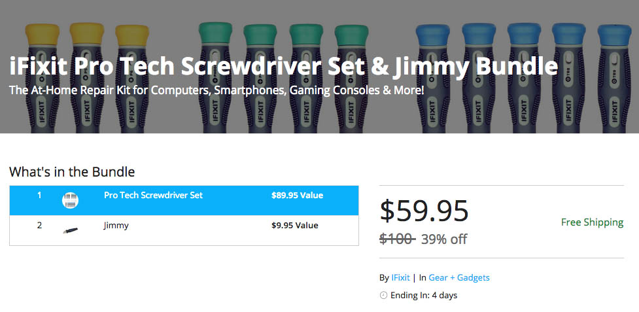
Task: Open the IFixit seller link
Action: pyautogui.click(x=400, y=277)
